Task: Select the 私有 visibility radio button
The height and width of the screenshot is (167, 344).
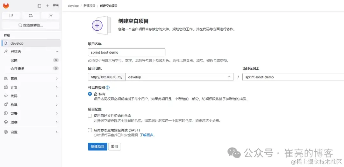Action: point(90,94)
